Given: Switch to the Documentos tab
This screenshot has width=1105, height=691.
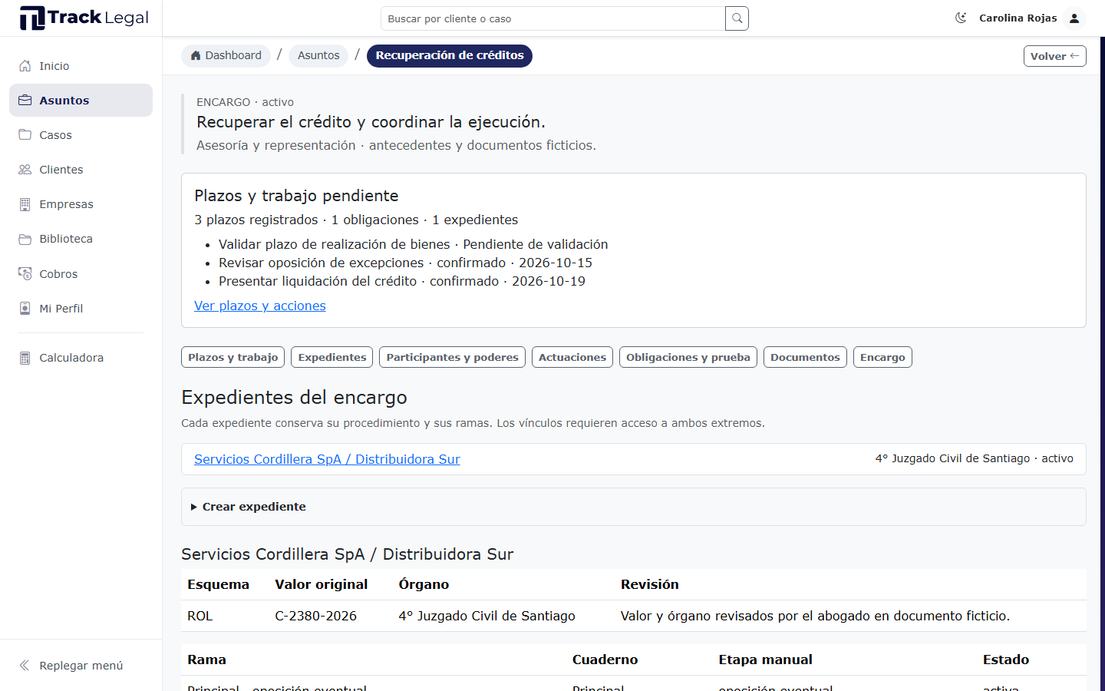Looking at the screenshot, I should pyautogui.click(x=806, y=357).
